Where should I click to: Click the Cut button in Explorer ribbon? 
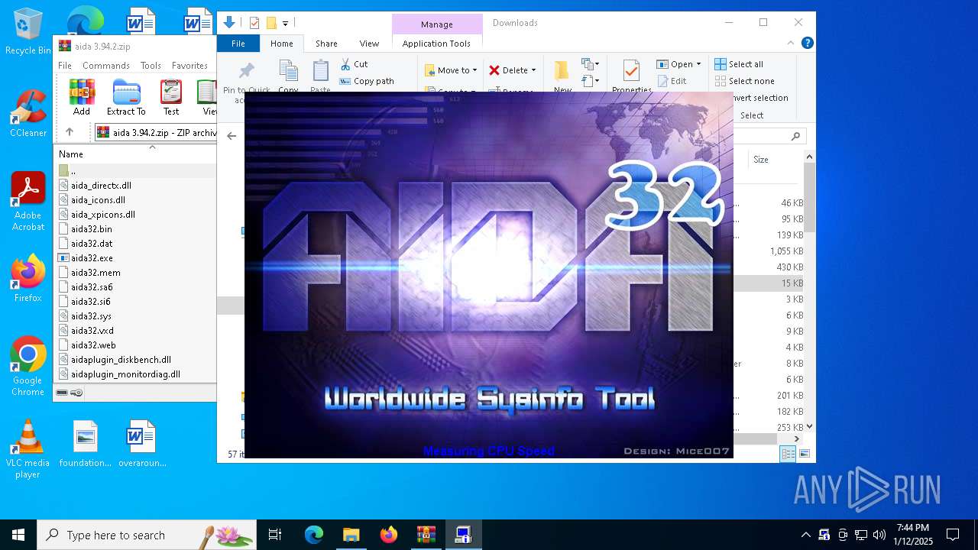[354, 64]
